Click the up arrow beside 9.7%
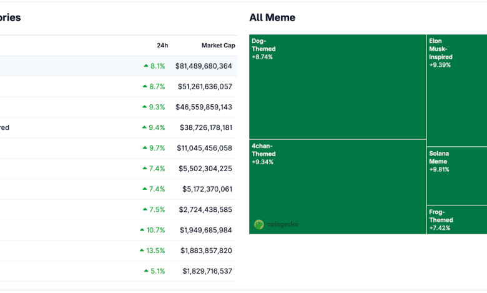487x293 pixels. point(146,148)
